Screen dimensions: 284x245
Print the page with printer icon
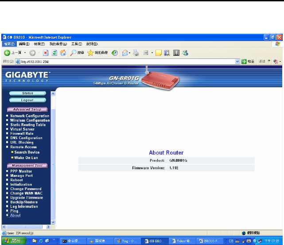(x=136, y=53)
